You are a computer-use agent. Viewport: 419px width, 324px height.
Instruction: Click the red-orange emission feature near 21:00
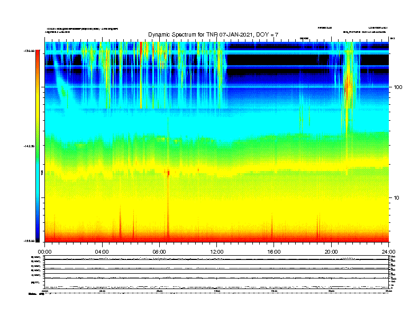348,86
